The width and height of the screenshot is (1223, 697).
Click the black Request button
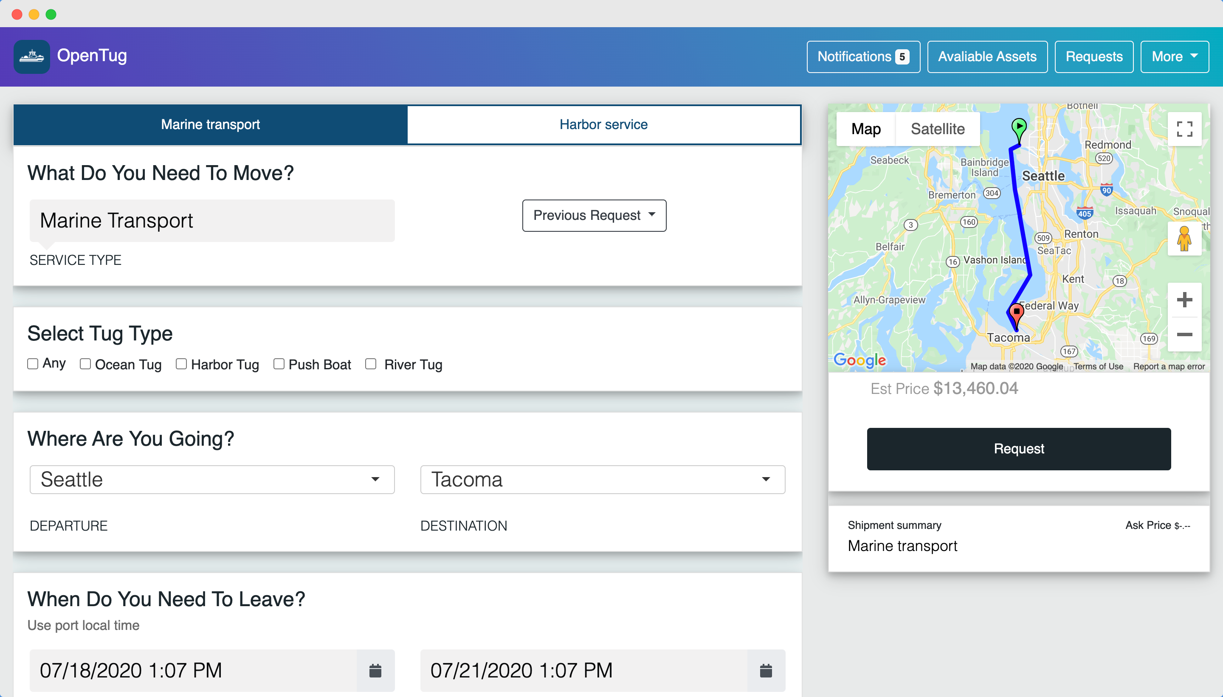(x=1019, y=449)
